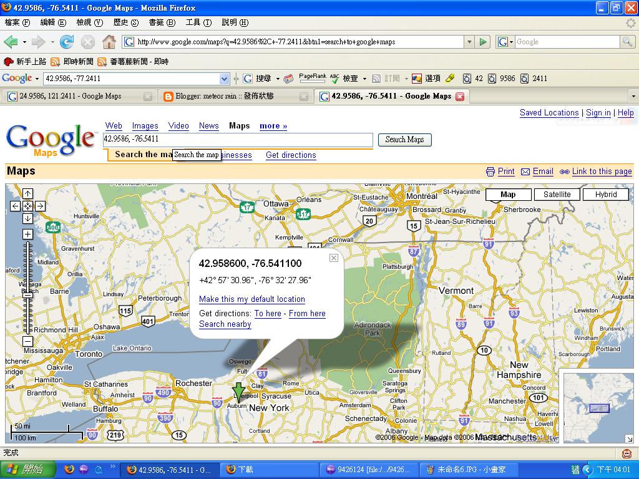The height and width of the screenshot is (479, 639).
Task: Open the Windows Start button (開始)
Action: (x=27, y=470)
